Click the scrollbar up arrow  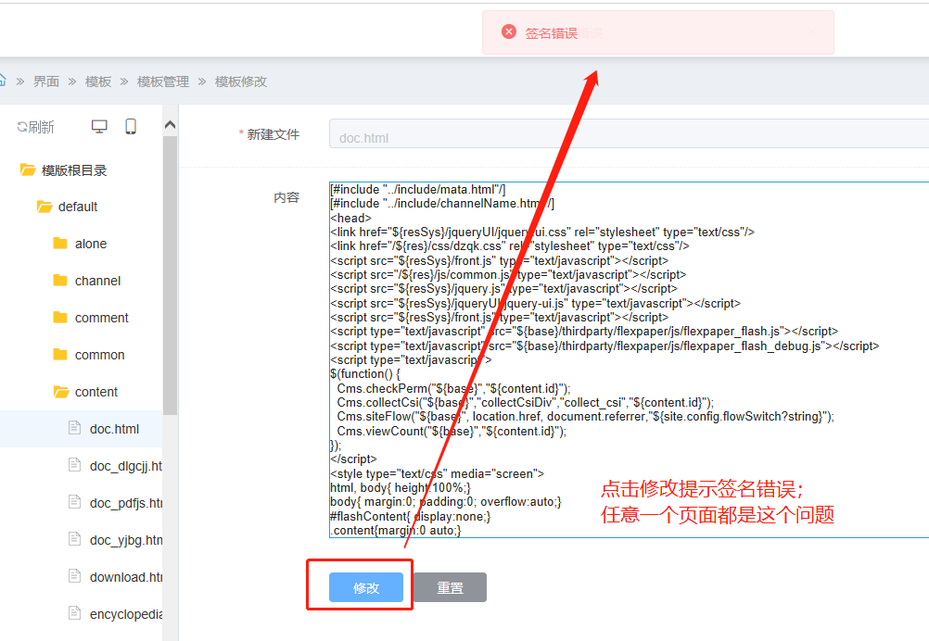(x=170, y=124)
